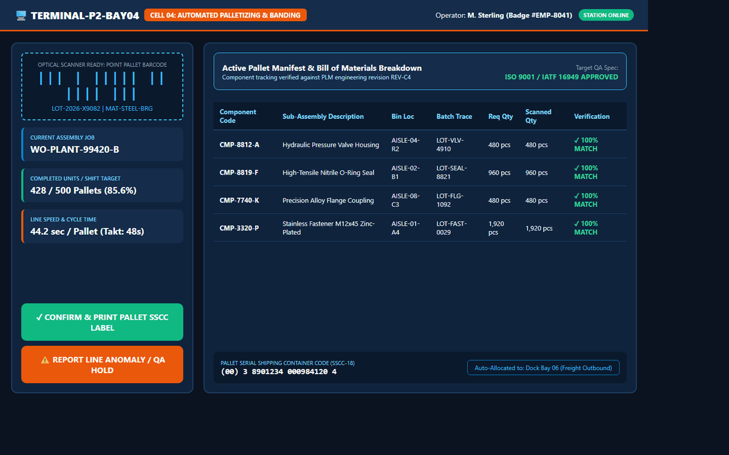
Task: Click the 1,920 pcs scanned quantity for CMP-3320-P
Action: [x=539, y=228]
